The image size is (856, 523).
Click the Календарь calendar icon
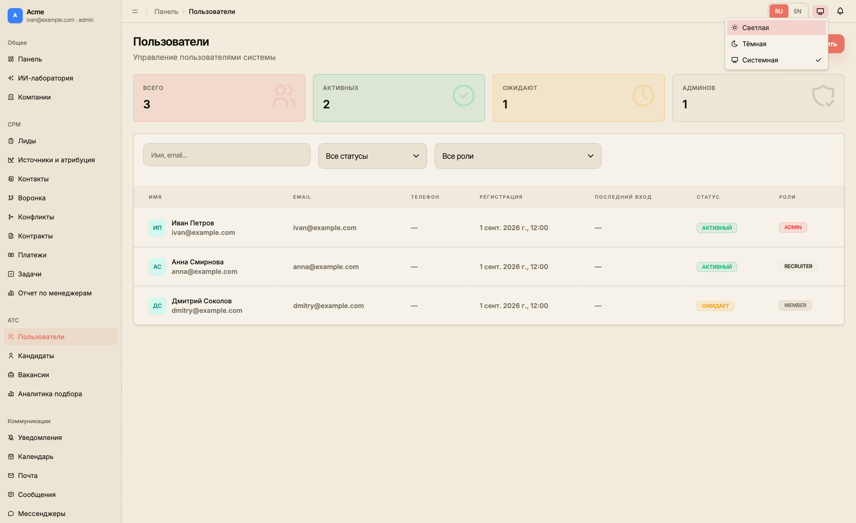[x=11, y=457]
